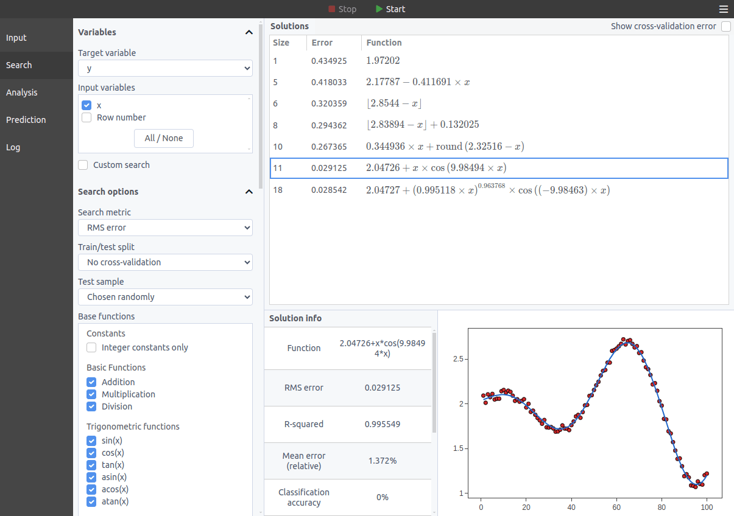Screen dimensions: 734x516
Task: Open the Log tab
Action: 37,147
